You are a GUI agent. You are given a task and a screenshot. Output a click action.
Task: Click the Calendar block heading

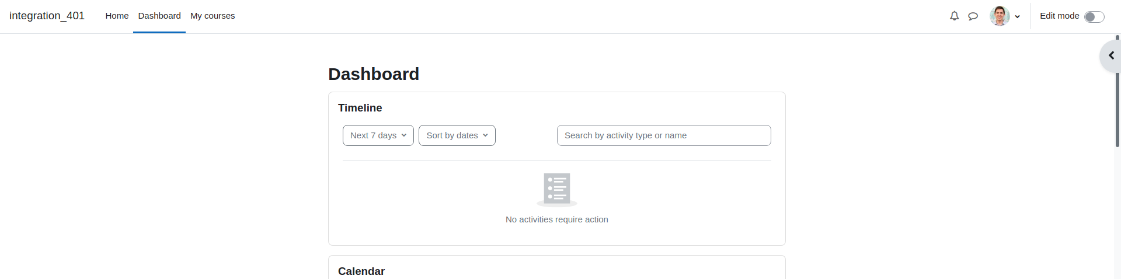[361, 271]
